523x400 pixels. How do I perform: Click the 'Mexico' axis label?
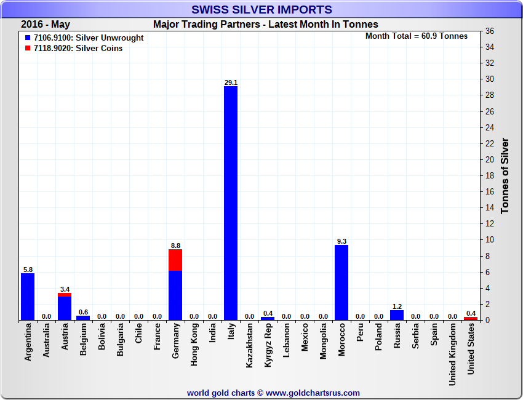305,337
